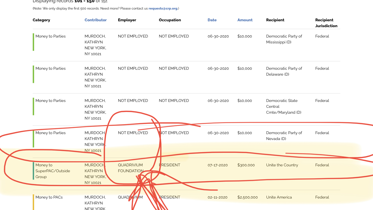Select the 07-17-2020 date cell
The width and height of the screenshot is (373, 210).
[x=218, y=165]
